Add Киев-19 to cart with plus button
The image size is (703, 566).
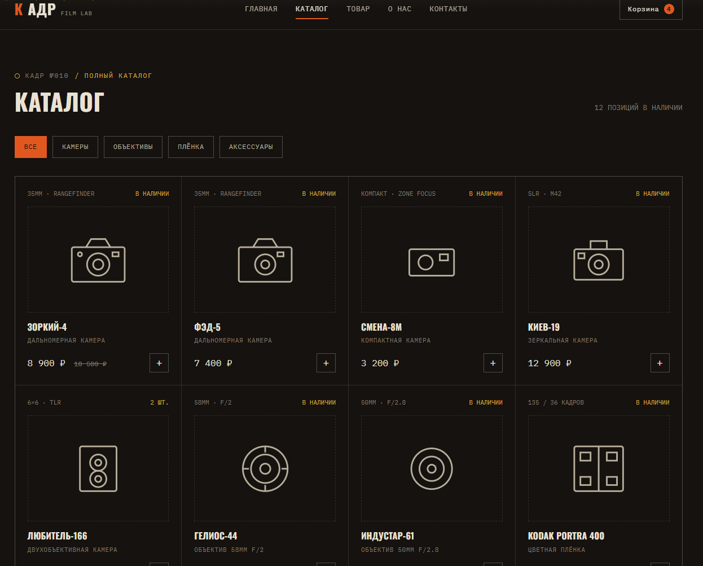[x=660, y=363]
